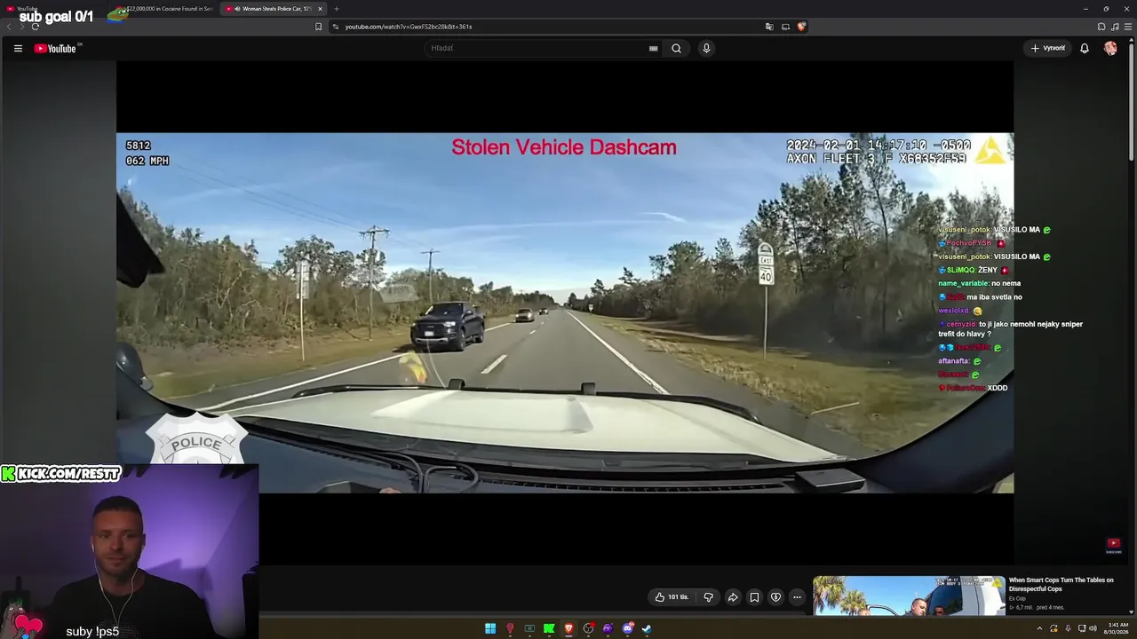Image resolution: width=1137 pixels, height=639 pixels.
Task: Show hidden system tray icons
Action: 1040,628
